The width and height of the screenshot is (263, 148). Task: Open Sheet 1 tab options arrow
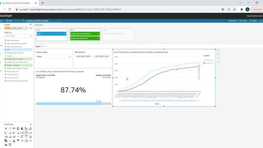tap(43, 46)
